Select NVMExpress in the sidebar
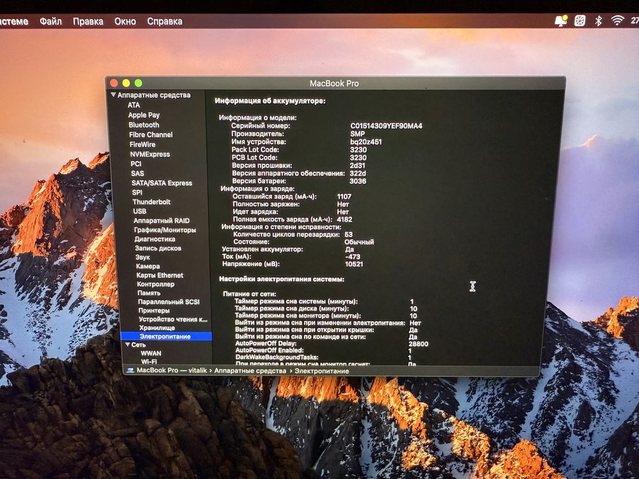This screenshot has width=639, height=479. pos(150,154)
